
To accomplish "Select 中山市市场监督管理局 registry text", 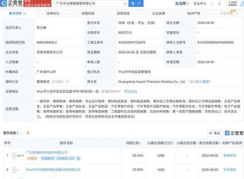I will (x=134, y=72).
